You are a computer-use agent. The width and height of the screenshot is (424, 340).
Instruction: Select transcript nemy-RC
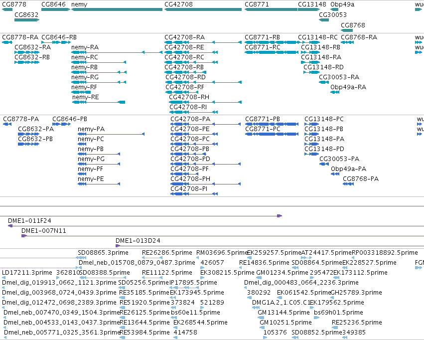[x=85, y=57]
